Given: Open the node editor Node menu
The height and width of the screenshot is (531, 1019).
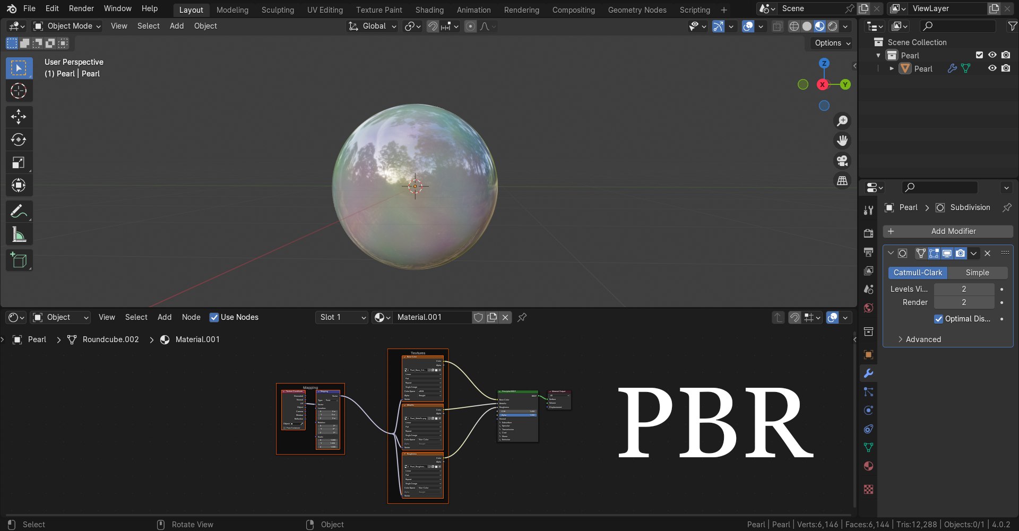Looking at the screenshot, I should coord(191,317).
